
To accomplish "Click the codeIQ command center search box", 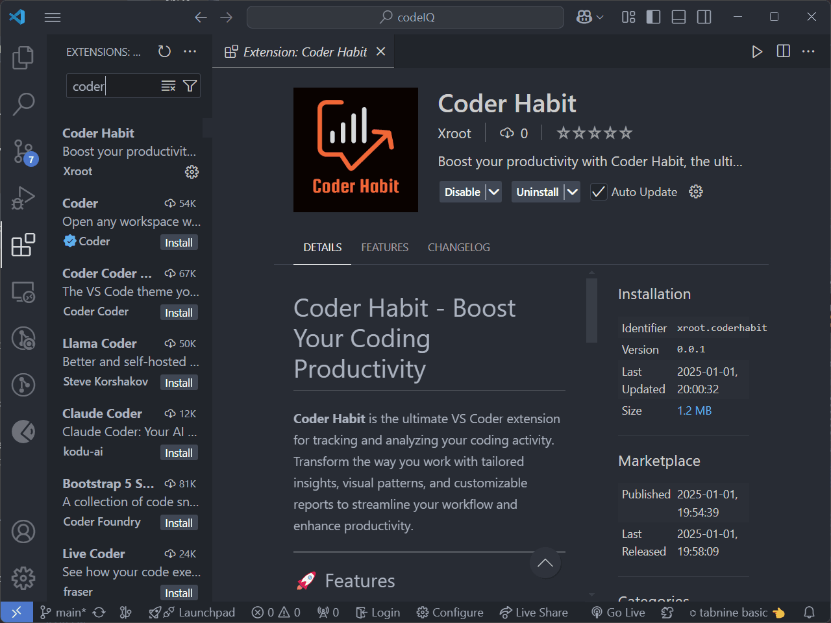I will pos(405,17).
